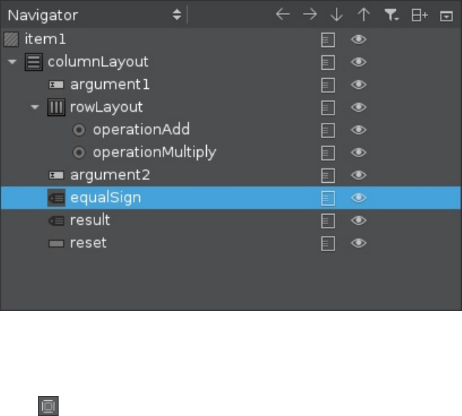Collapse the rowLayout tree node
462x416 pixels.
34,108
